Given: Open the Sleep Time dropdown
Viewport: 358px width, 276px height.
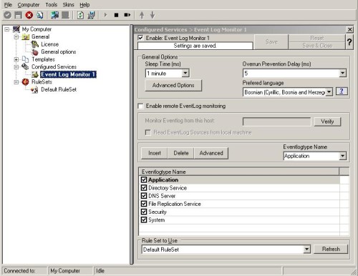Looking at the screenshot, I should tap(185, 73).
